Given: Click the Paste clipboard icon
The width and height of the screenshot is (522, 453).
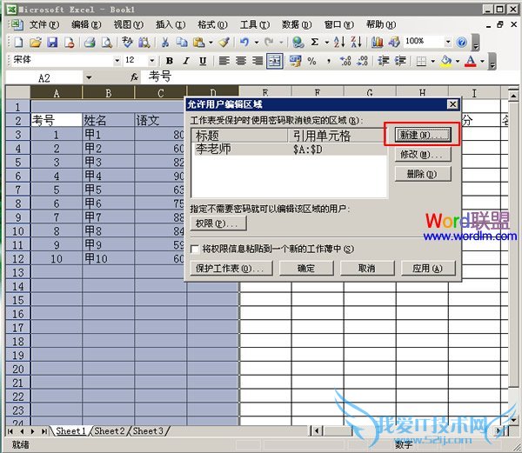Looking at the screenshot, I should coord(198,43).
